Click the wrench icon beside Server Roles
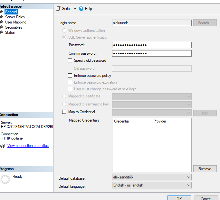The width and height of the screenshot is (220, 200). (2, 17)
